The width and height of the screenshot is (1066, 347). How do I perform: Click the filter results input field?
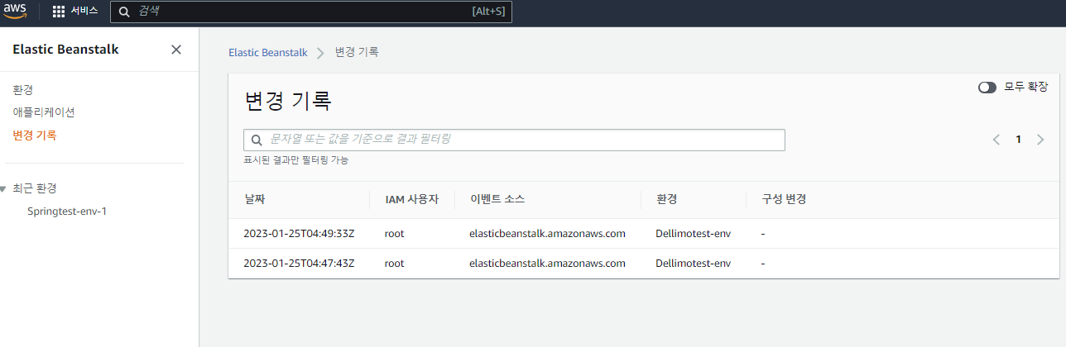[514, 140]
